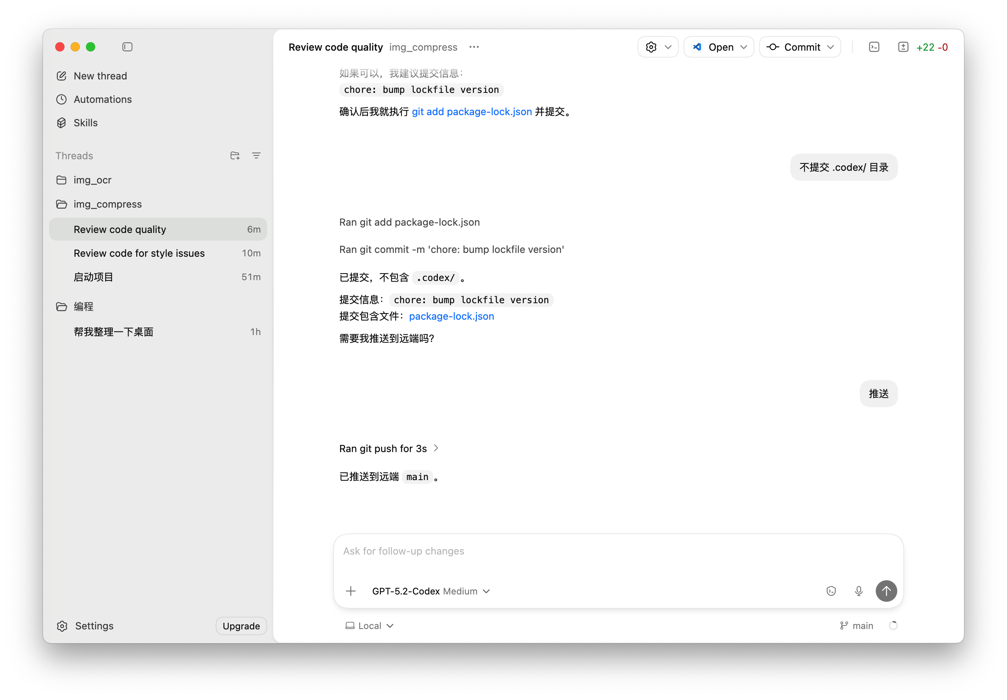Select the Review code for style issues thread
Screen dimensions: 1007x700
pos(139,253)
